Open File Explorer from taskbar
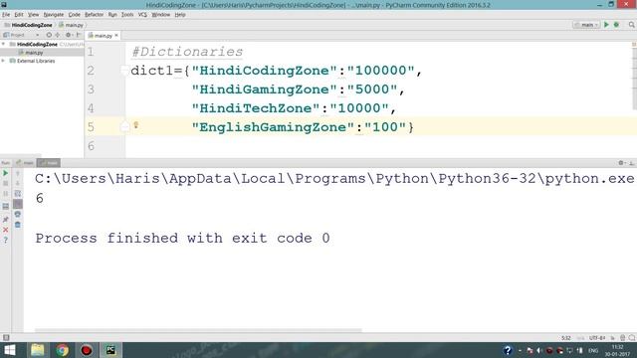Image resolution: width=637 pixels, height=358 pixels. pyautogui.click(x=38, y=350)
